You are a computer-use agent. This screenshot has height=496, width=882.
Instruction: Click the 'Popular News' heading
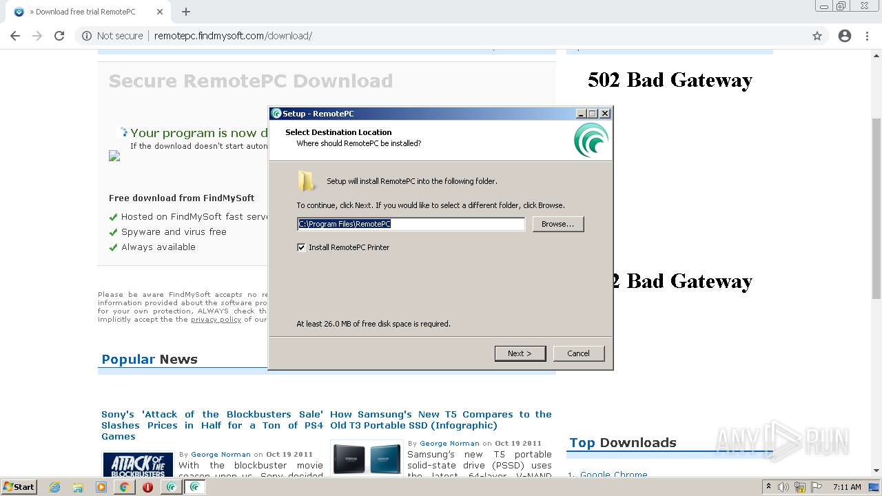(x=150, y=360)
